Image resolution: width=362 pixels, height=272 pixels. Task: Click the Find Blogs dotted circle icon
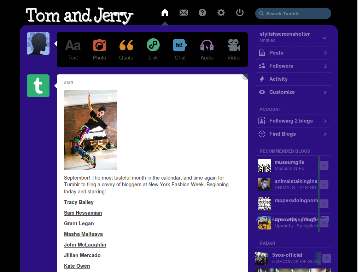pyautogui.click(x=262, y=134)
